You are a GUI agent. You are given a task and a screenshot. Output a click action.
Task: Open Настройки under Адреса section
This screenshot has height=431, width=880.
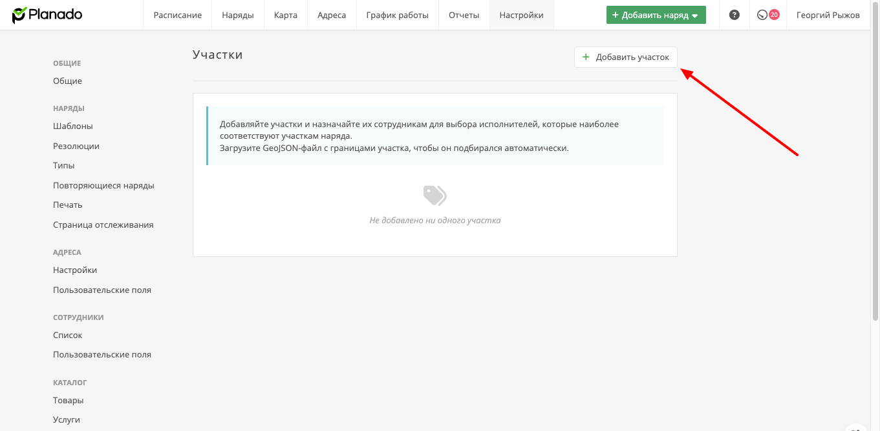75,270
